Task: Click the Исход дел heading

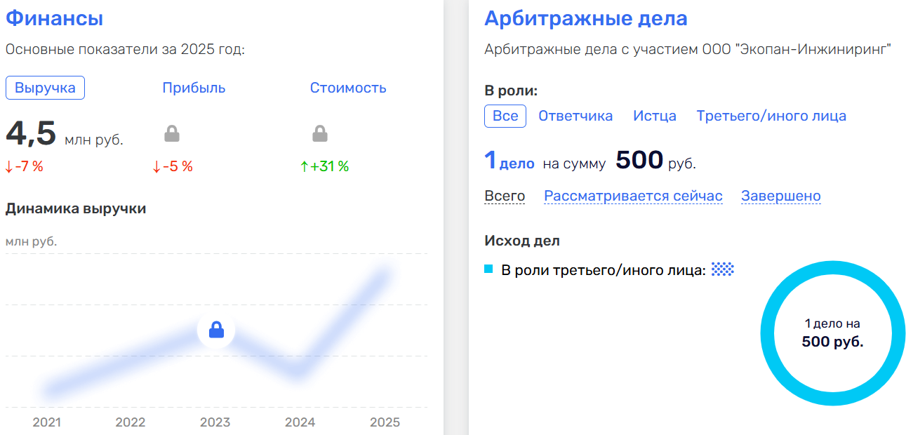Action: coord(522,241)
